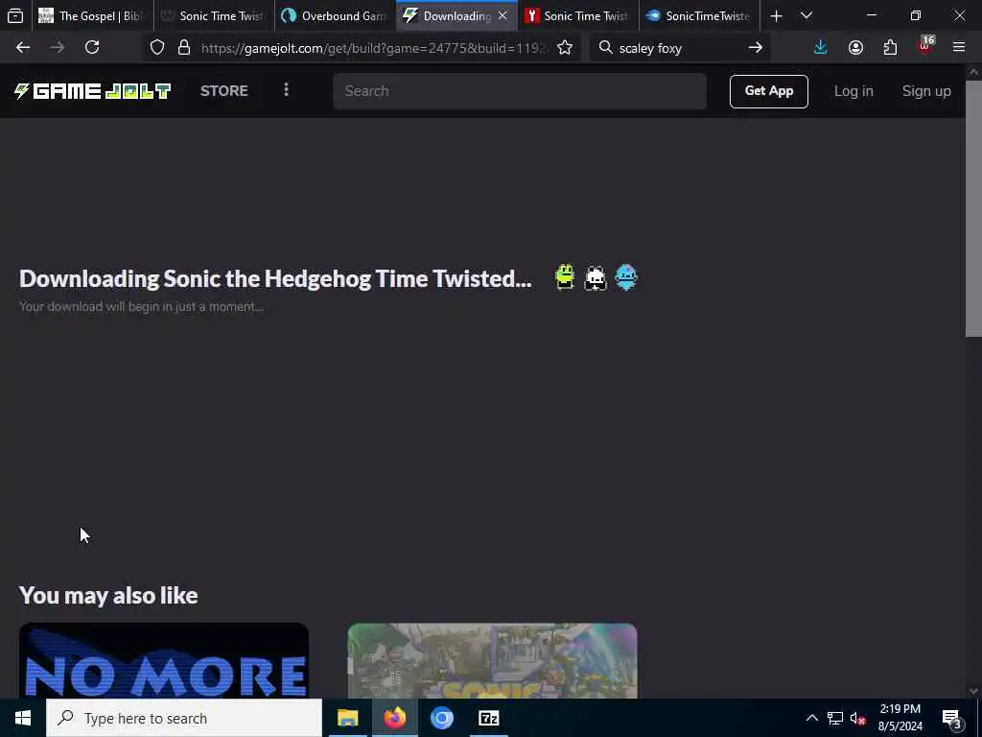
Task: Click blue pixel mascot sprite
Action: (625, 276)
